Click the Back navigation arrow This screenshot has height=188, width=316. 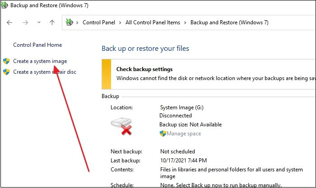tap(10, 22)
